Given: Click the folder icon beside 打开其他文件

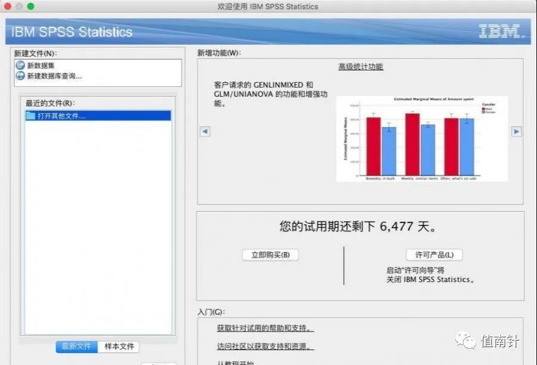Looking at the screenshot, I should click(x=30, y=115).
